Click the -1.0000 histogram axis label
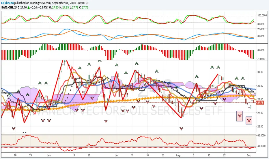The width and height of the screenshot is (269, 159). [x=261, y=59]
